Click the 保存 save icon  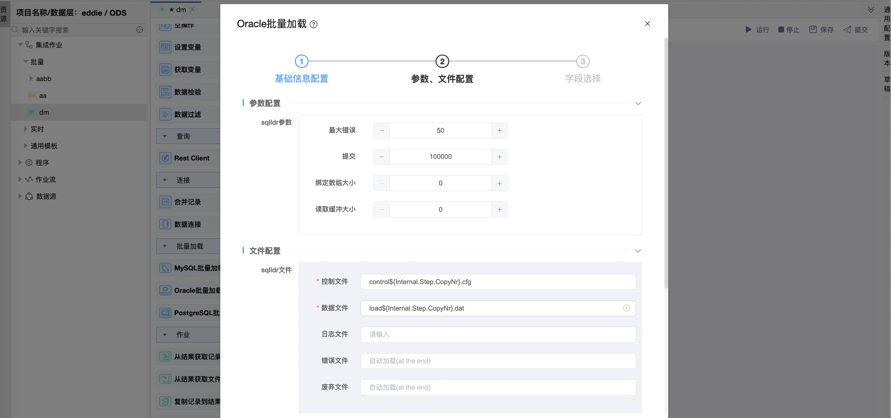(x=812, y=30)
